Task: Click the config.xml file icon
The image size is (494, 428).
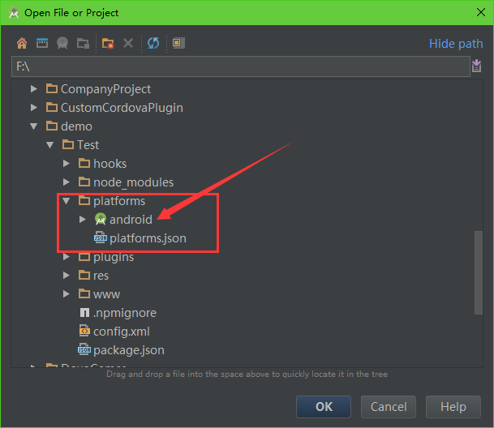Action: tap(84, 331)
